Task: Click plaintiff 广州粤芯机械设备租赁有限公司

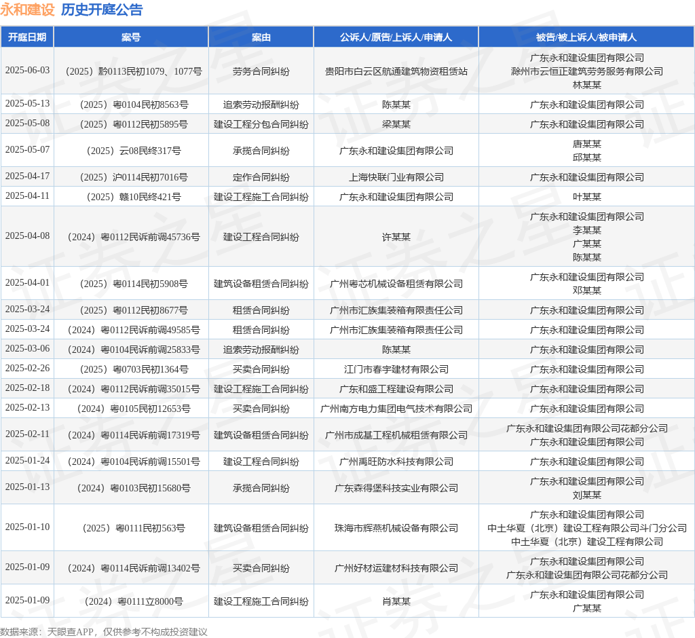Action: (x=396, y=284)
